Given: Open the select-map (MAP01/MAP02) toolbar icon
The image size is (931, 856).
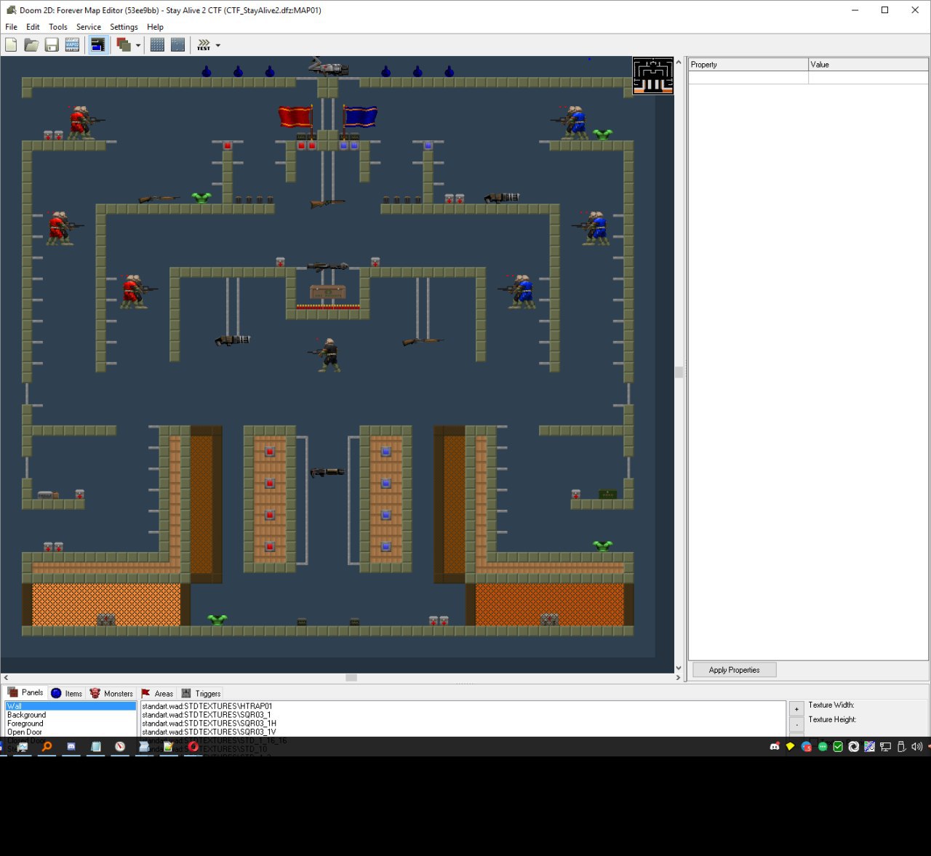Looking at the screenshot, I should tap(72, 45).
